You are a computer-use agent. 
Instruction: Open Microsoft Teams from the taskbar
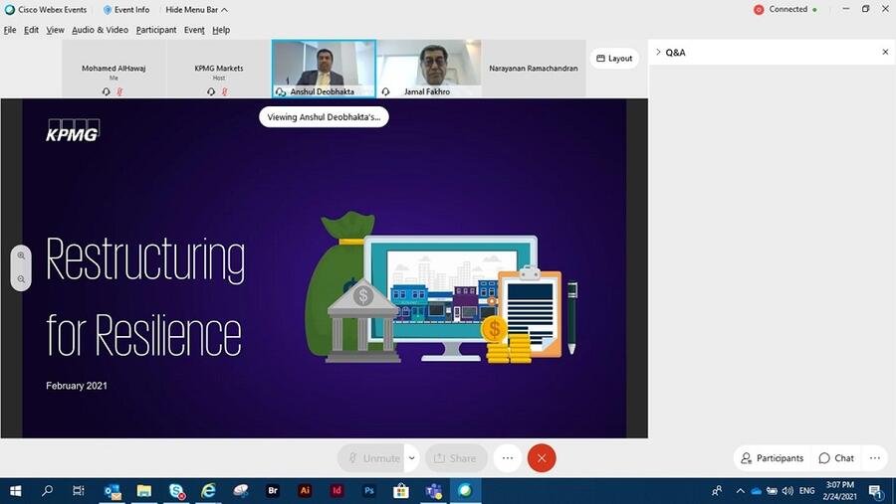pos(433,491)
